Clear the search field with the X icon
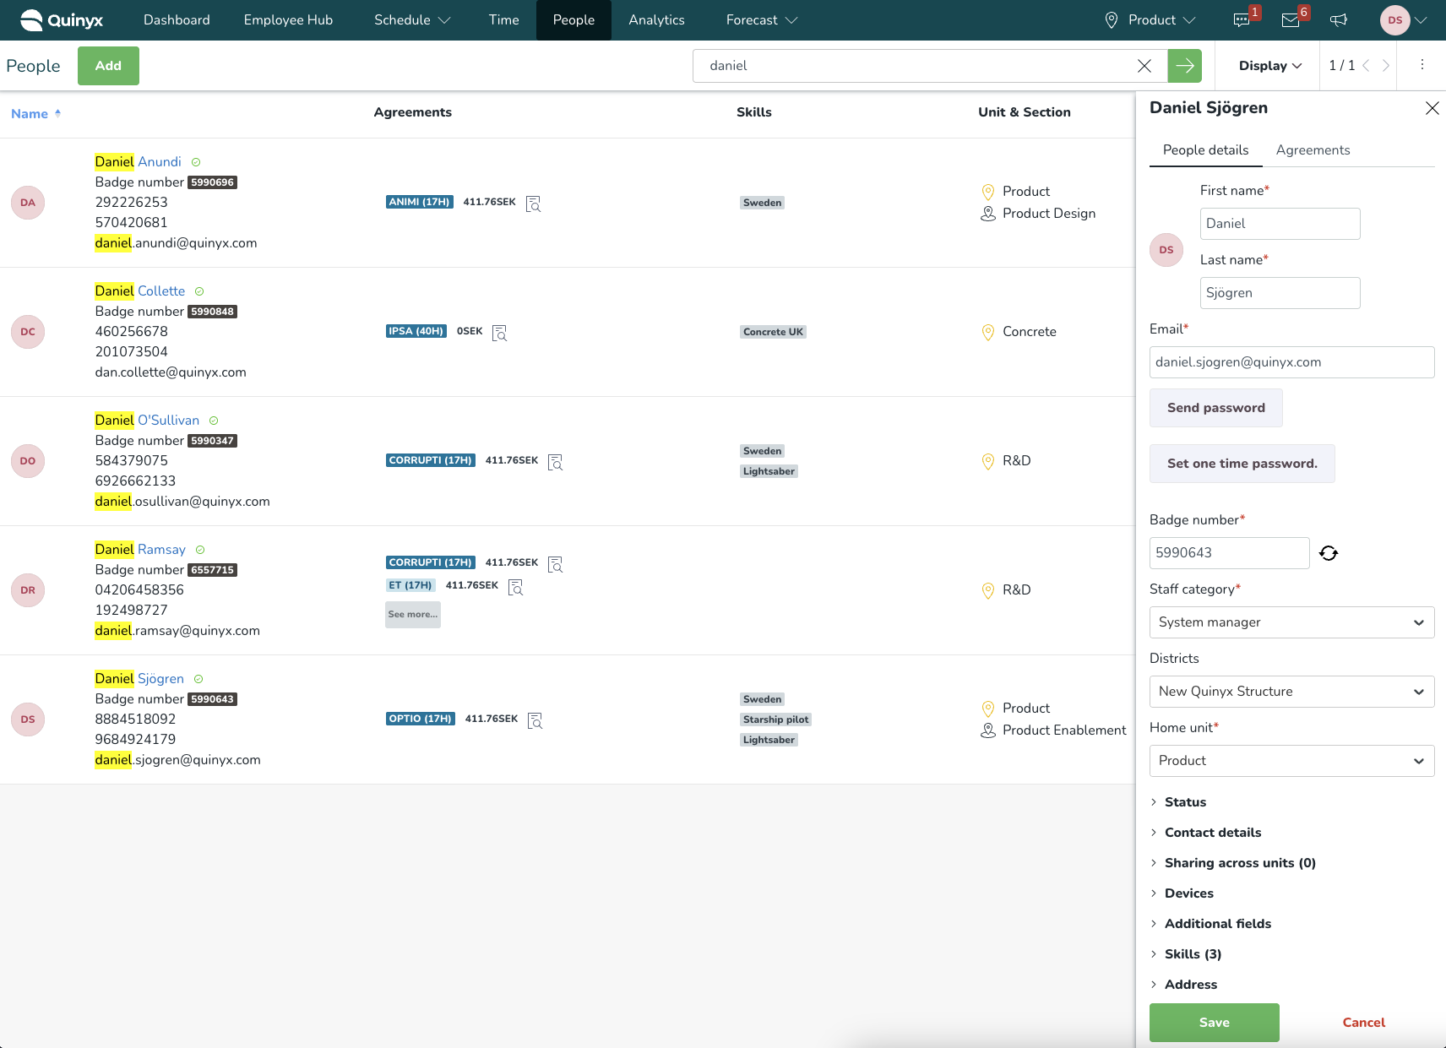The width and height of the screenshot is (1446, 1048). coord(1144,66)
